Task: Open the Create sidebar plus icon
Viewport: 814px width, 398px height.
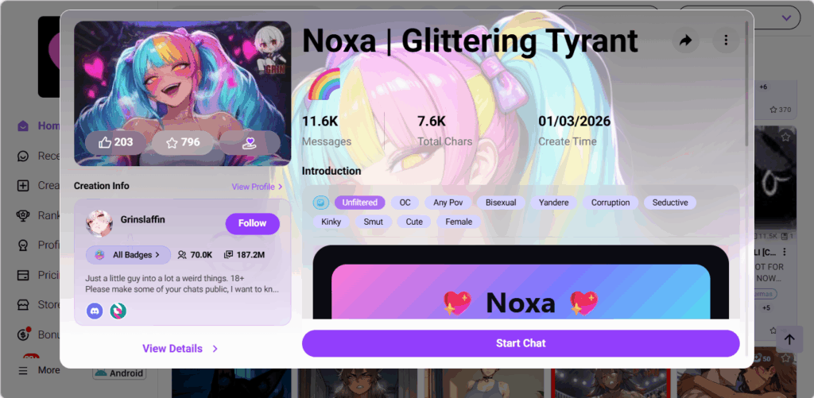Action: [23, 185]
